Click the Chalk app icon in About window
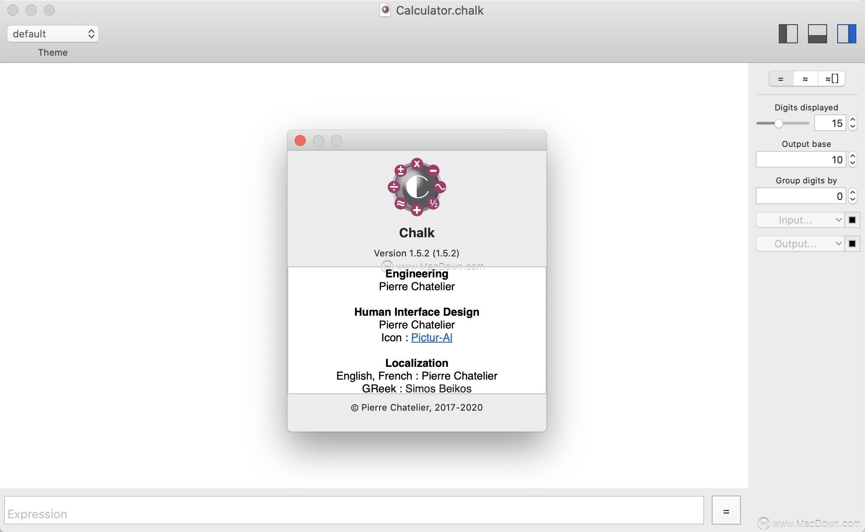This screenshot has height=532, width=865. coord(417,187)
